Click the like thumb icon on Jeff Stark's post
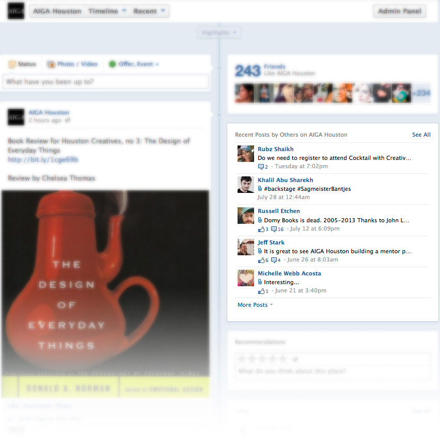 (x=261, y=260)
